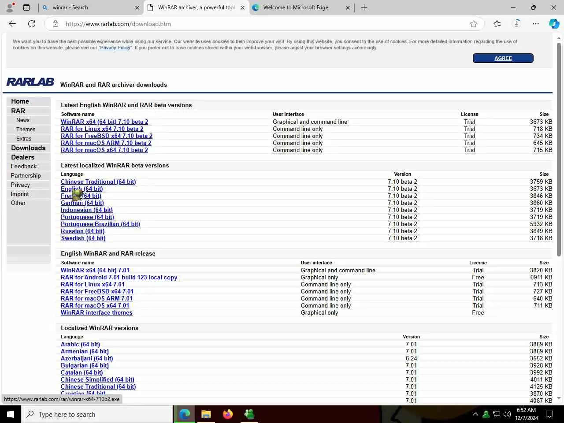Open Downloads in the sidebar

point(28,148)
